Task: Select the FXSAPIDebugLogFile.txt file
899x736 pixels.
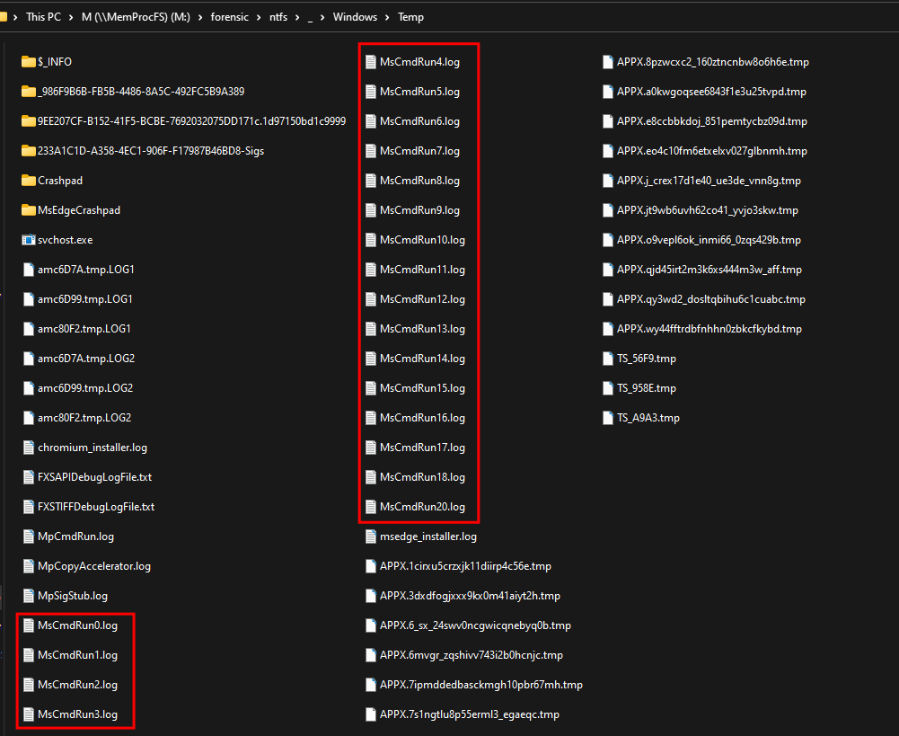Action: (x=94, y=477)
